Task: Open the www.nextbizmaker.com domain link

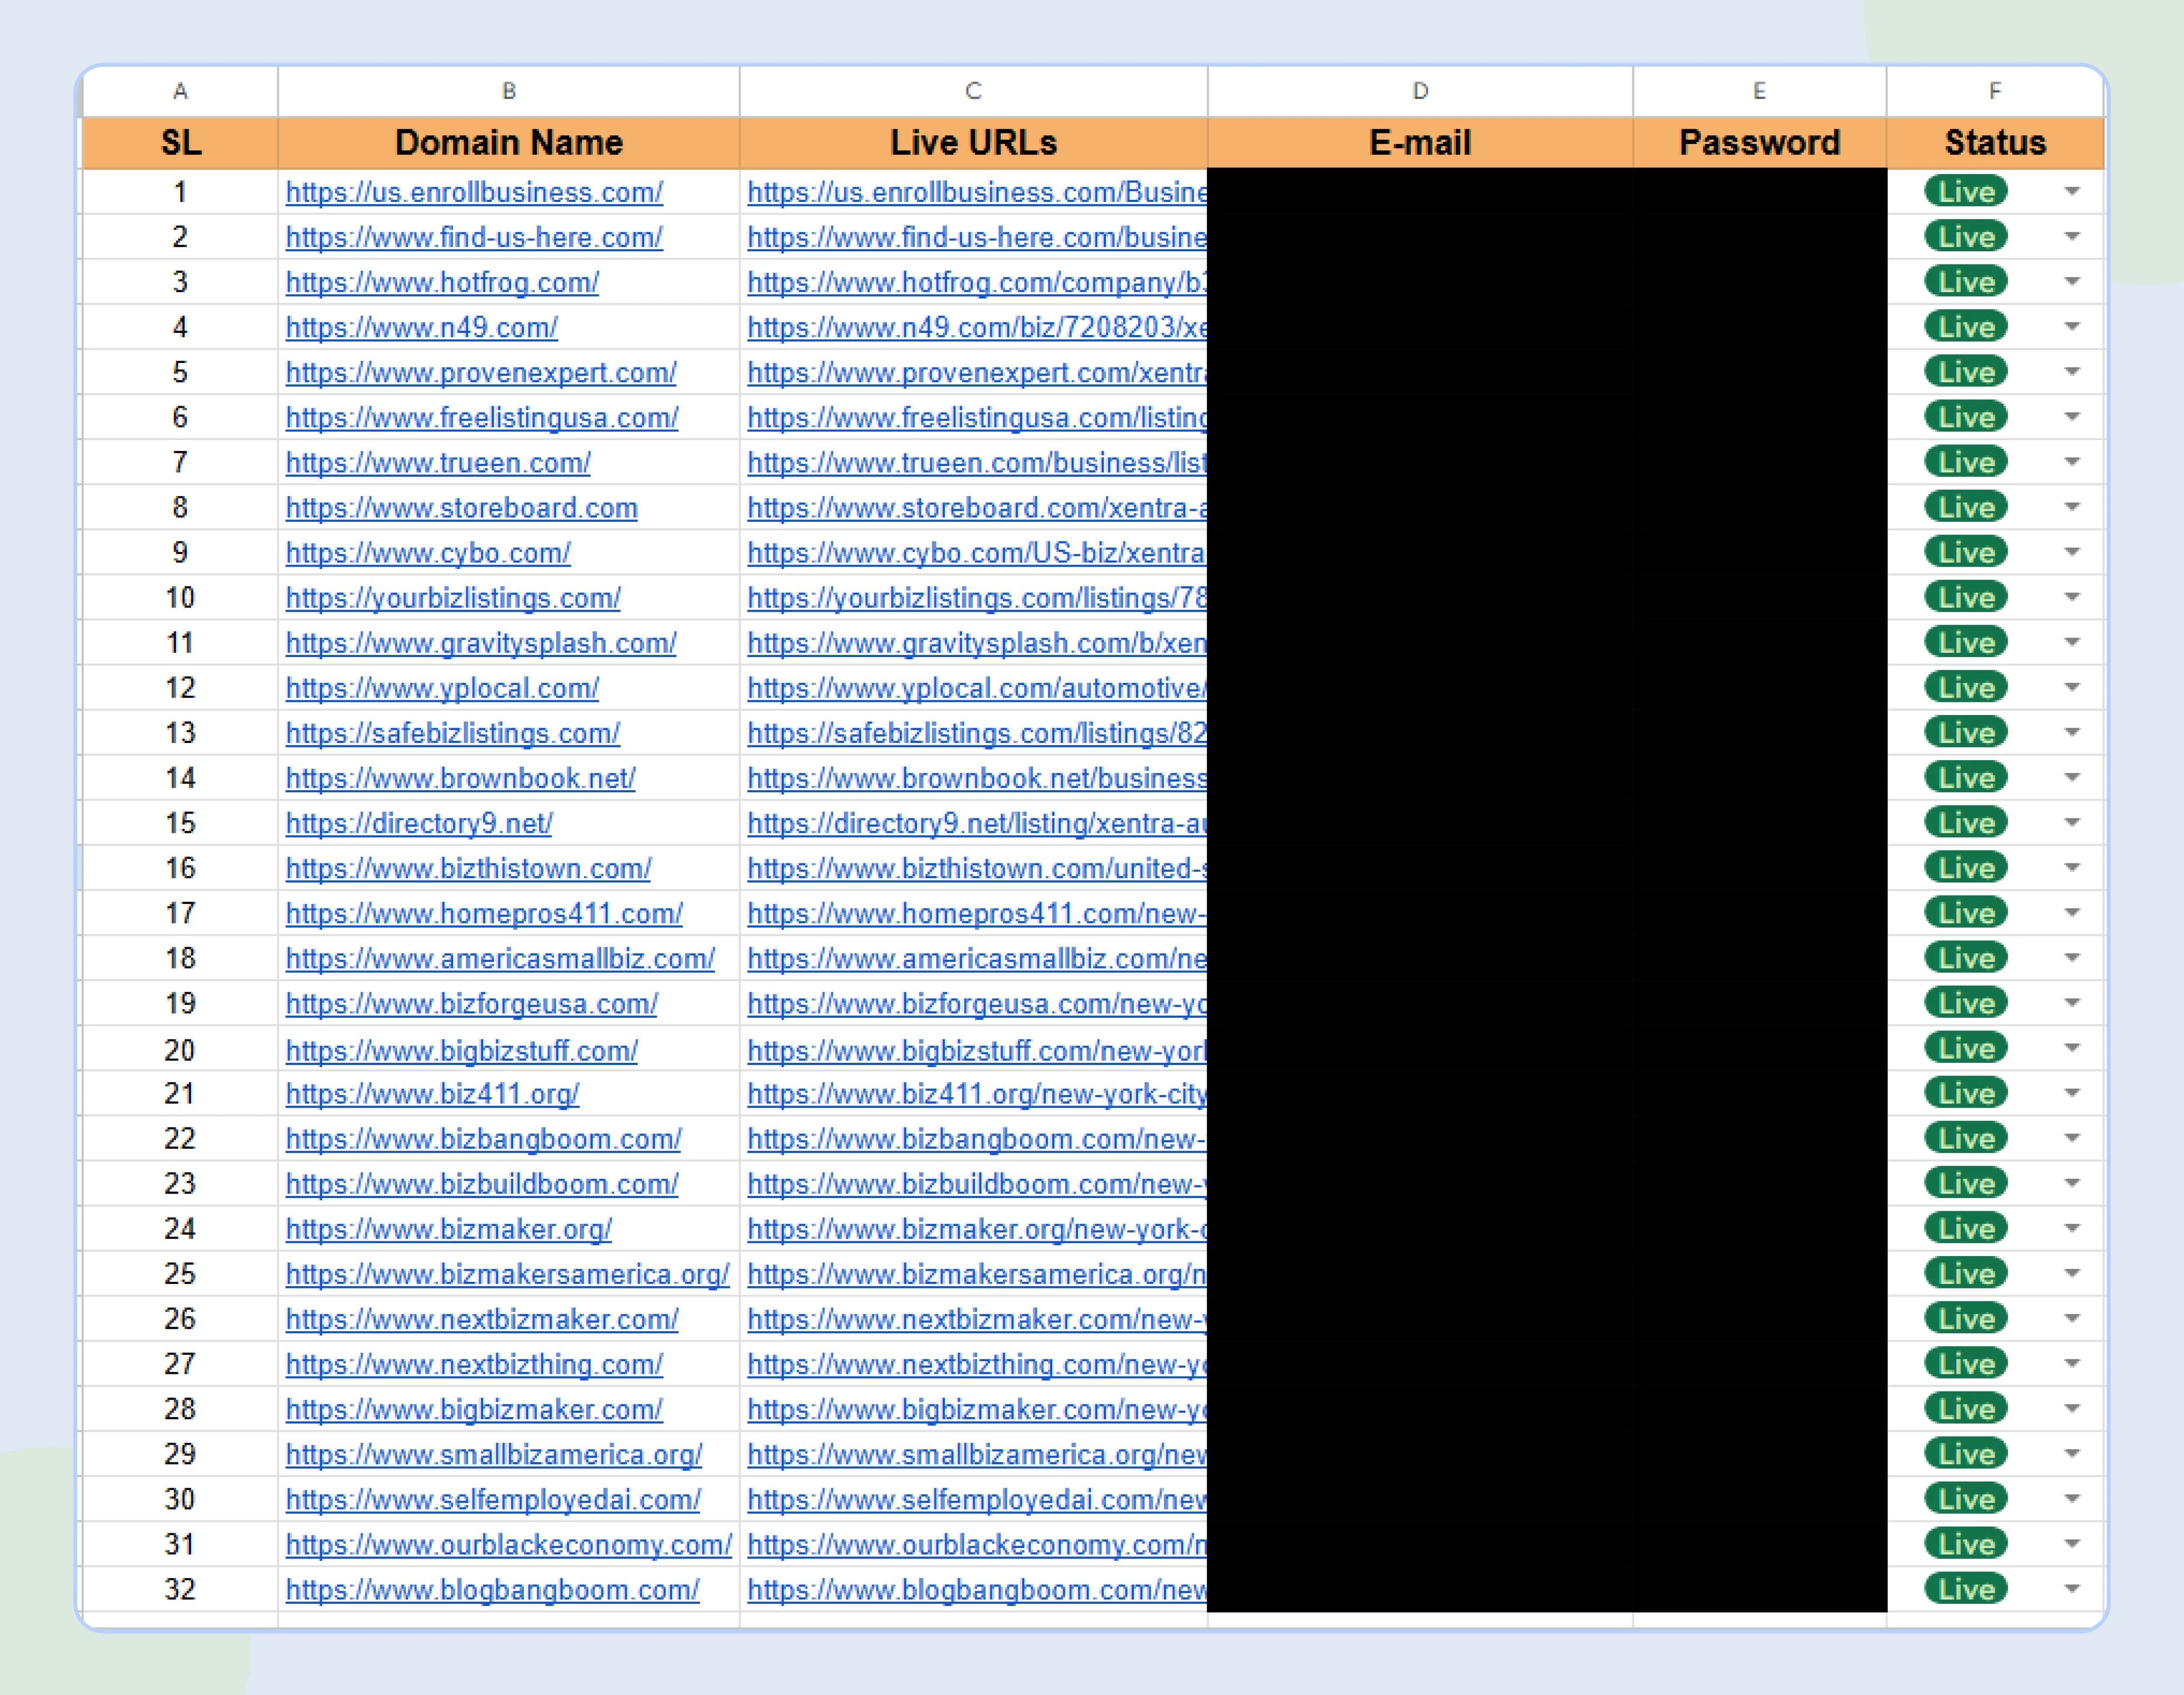Action: tap(482, 1319)
